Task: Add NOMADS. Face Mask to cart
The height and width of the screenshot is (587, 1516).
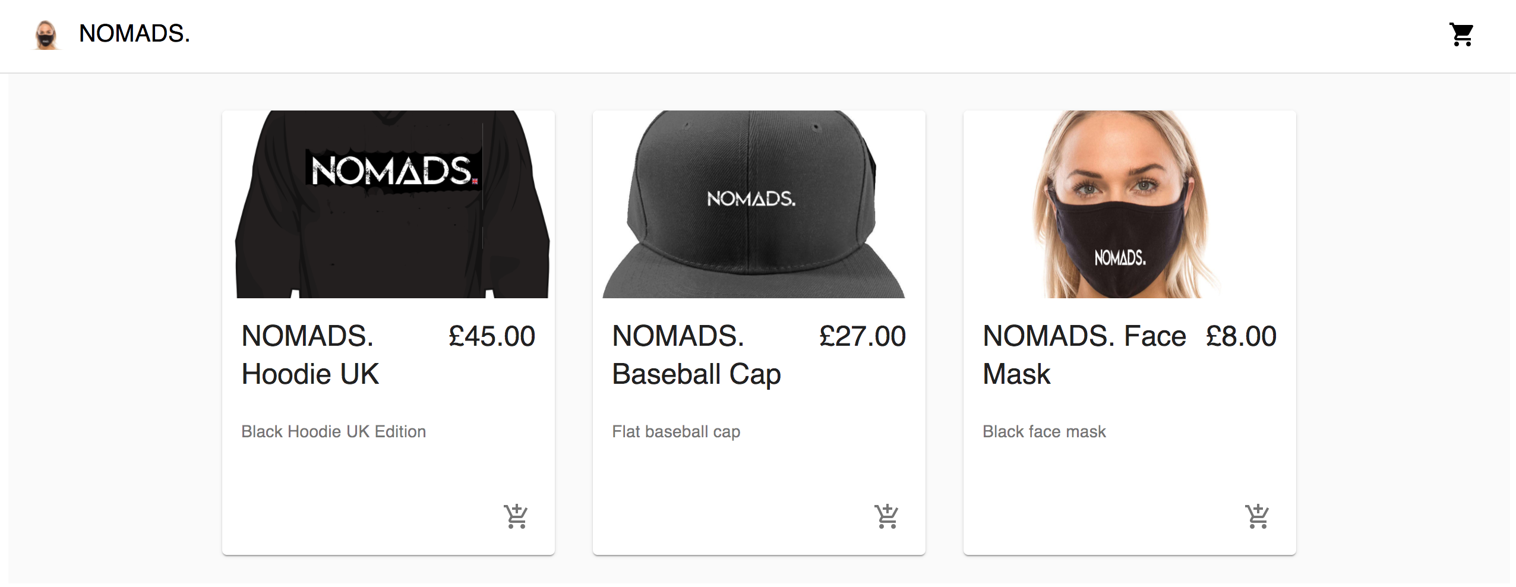Action: click(x=1258, y=516)
